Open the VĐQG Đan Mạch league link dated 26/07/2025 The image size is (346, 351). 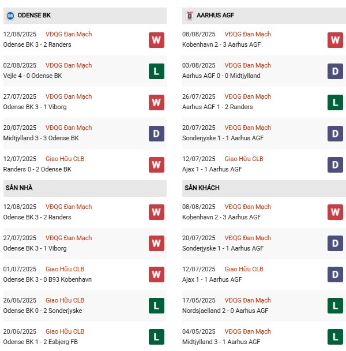click(247, 96)
